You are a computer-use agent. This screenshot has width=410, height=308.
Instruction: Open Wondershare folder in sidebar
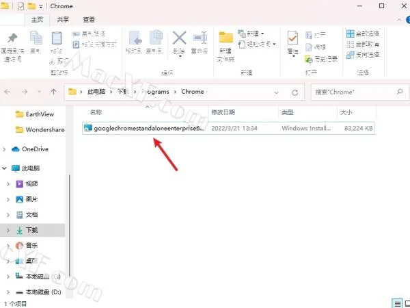[x=40, y=129]
